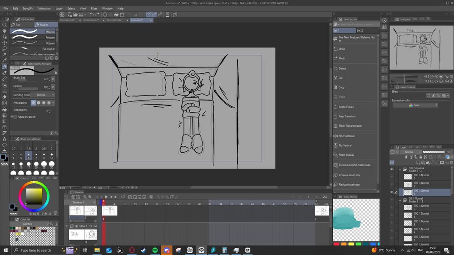Viewport: 454px width, 255px height.
Task: Open layer blending mode Normal dropdown
Action: pyautogui.click(x=410, y=152)
